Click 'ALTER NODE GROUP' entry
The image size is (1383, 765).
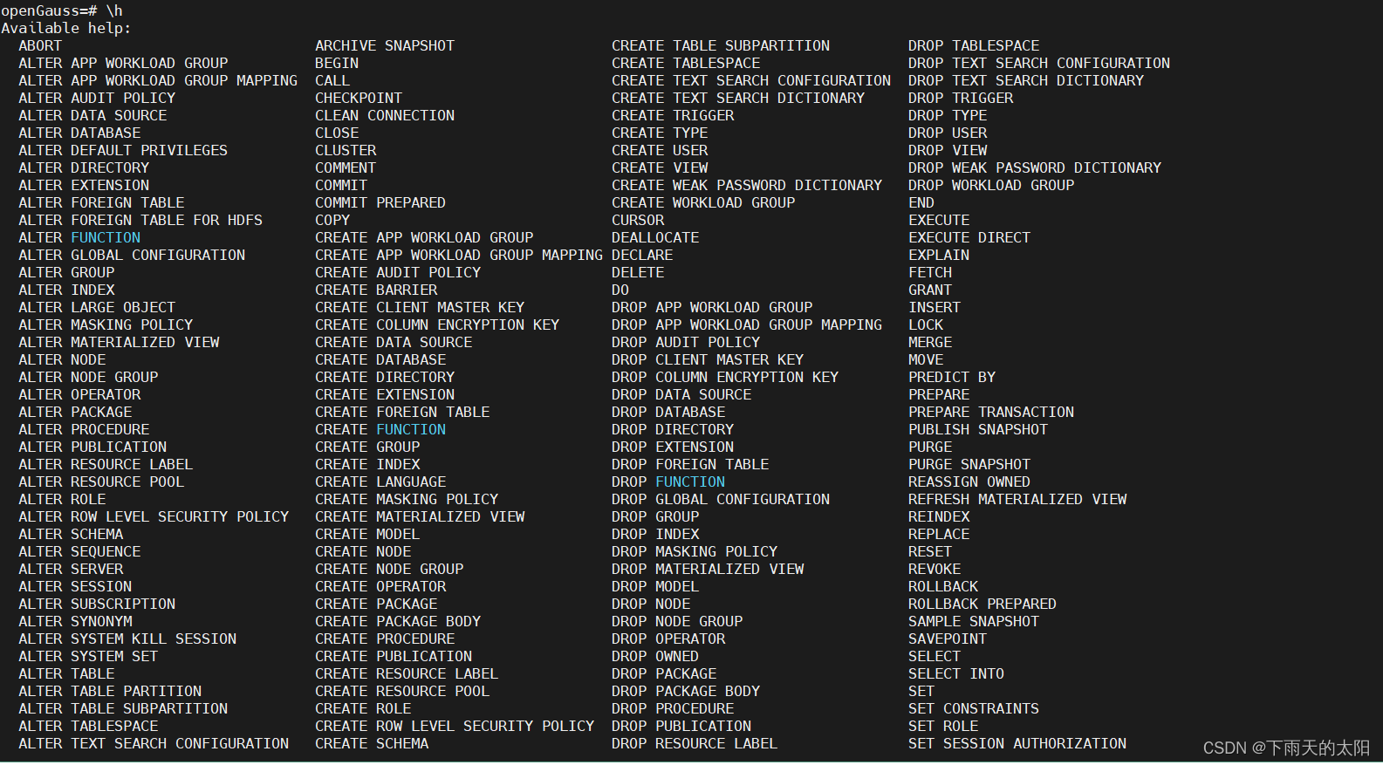point(88,377)
